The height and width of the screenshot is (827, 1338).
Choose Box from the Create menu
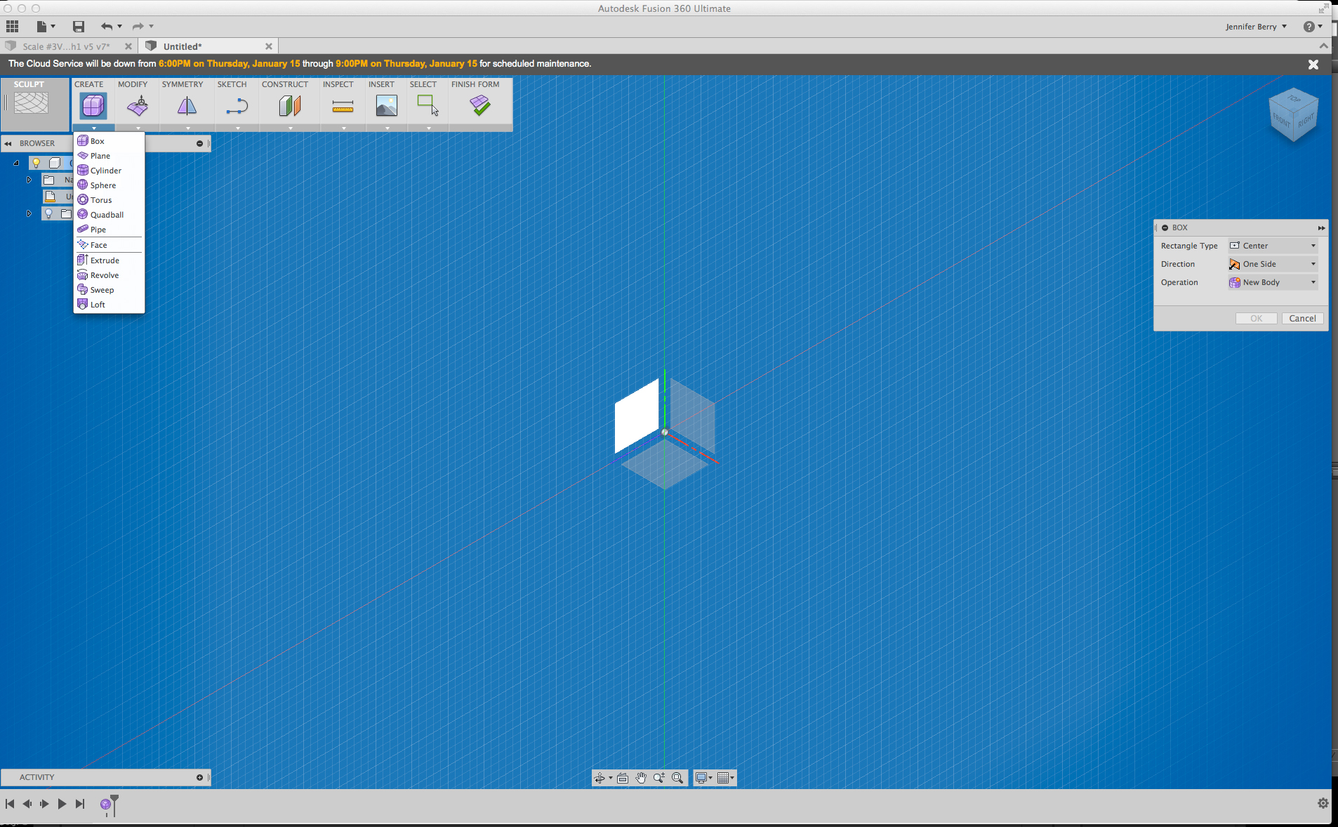(x=109, y=141)
